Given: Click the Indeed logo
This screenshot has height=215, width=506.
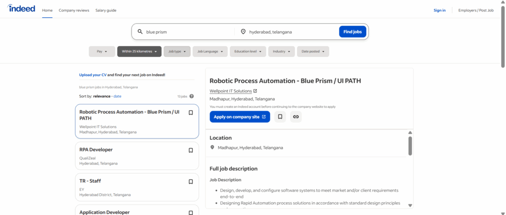Looking at the screenshot, I should (21, 9).
